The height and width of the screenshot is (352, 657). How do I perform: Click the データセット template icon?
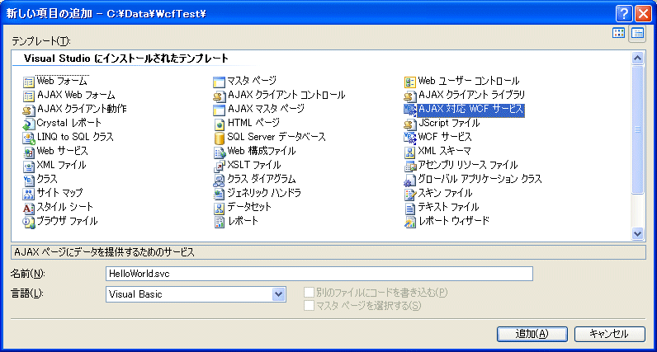point(220,209)
